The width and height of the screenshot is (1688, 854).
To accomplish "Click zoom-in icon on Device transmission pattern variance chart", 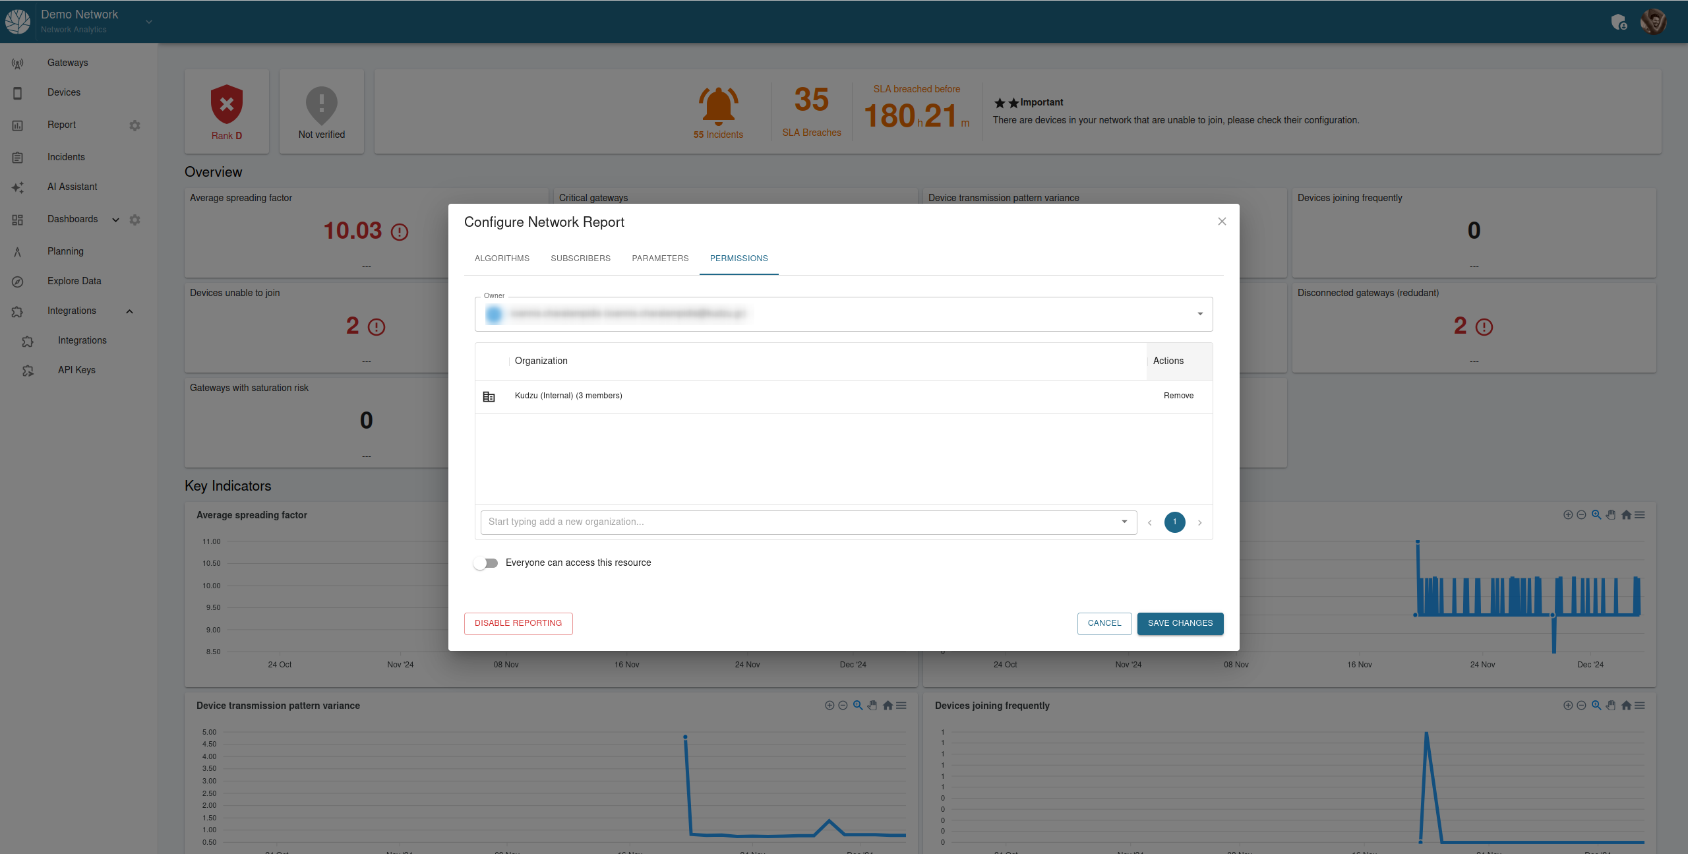I will point(829,706).
